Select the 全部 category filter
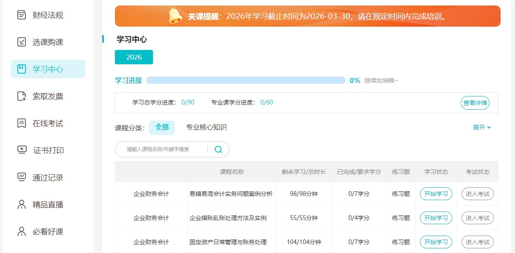The height and width of the screenshot is (253, 515). coord(162,127)
